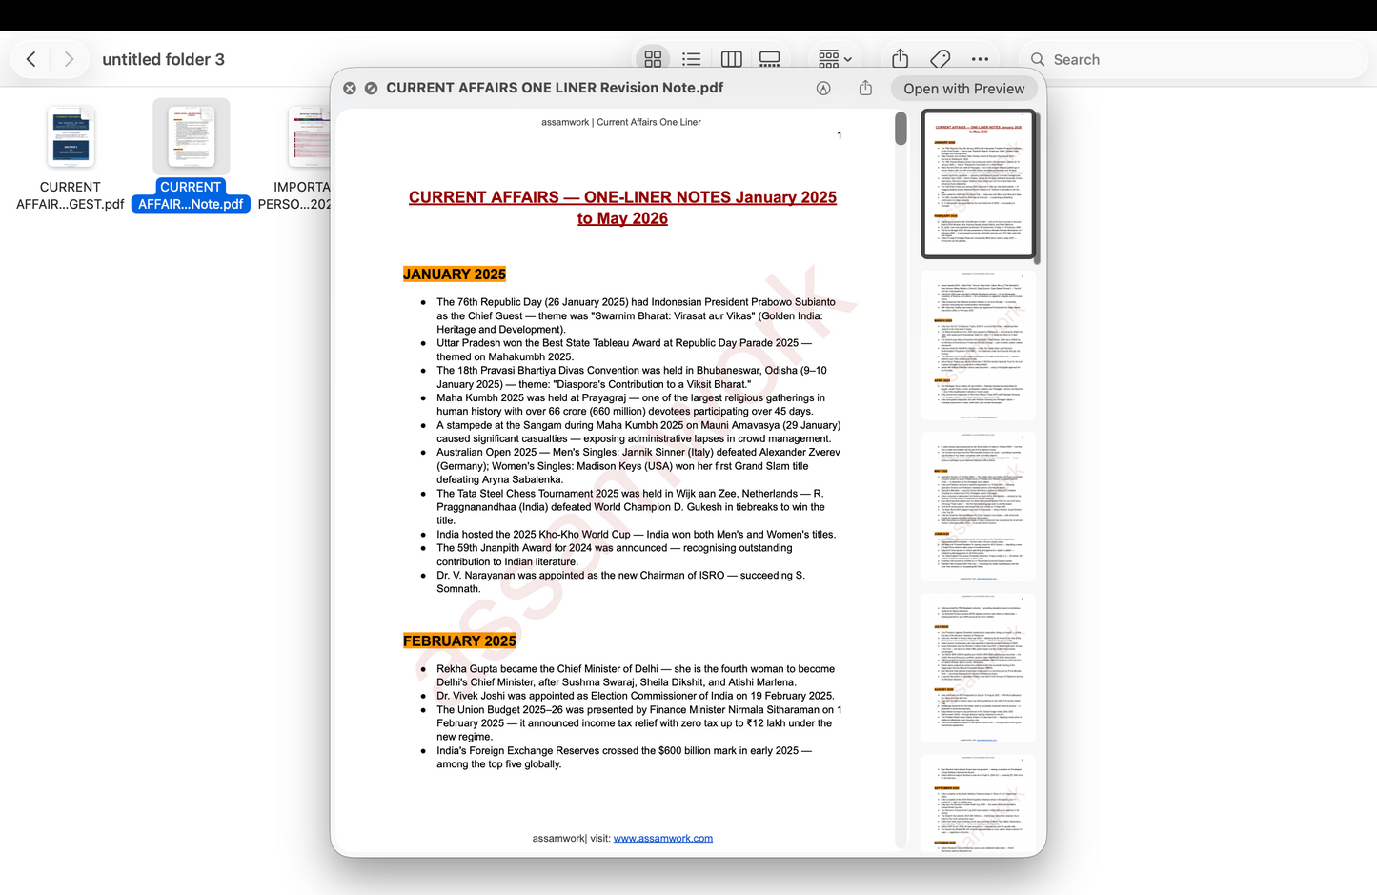Click the Rekha Gupta Chief Minister bullet
The width and height of the screenshot is (1377, 895).
point(636,676)
